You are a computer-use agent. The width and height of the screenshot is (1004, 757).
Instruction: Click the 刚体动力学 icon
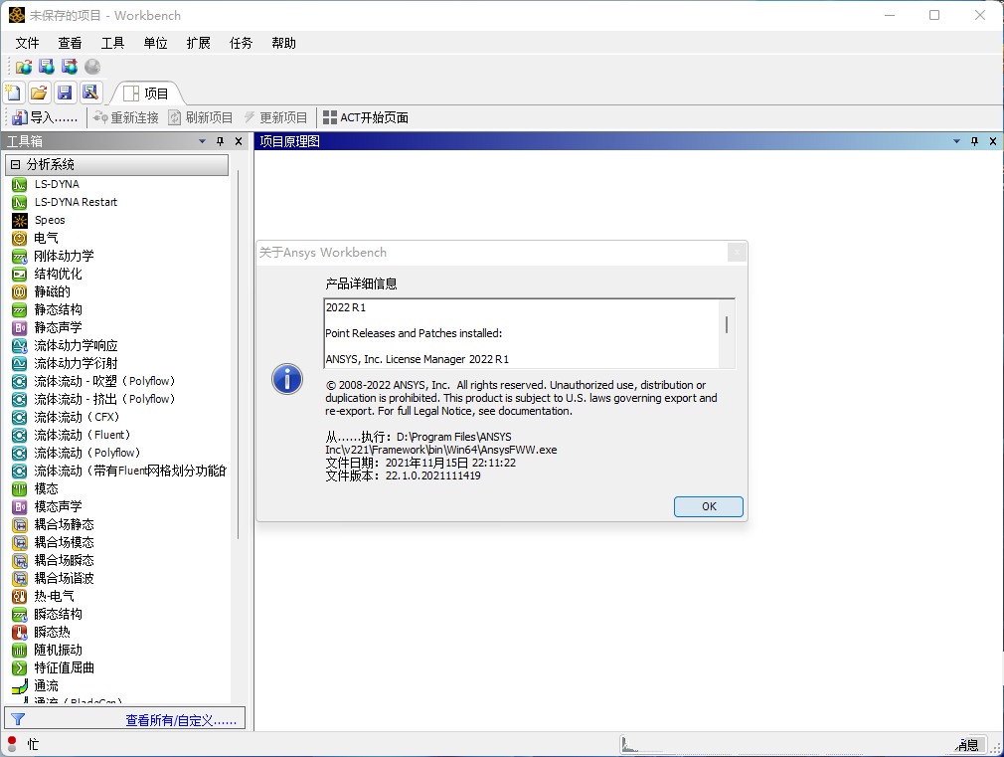tap(19, 257)
